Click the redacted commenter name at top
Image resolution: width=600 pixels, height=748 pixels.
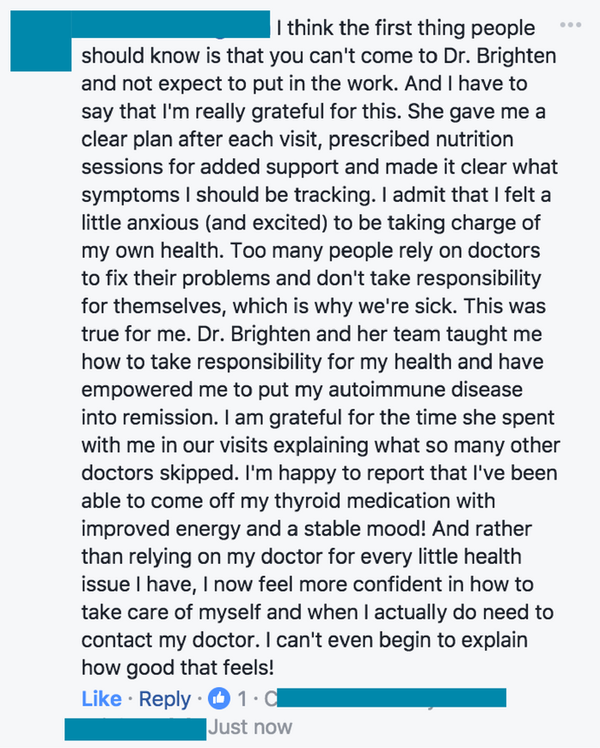pyautogui.click(x=171, y=24)
